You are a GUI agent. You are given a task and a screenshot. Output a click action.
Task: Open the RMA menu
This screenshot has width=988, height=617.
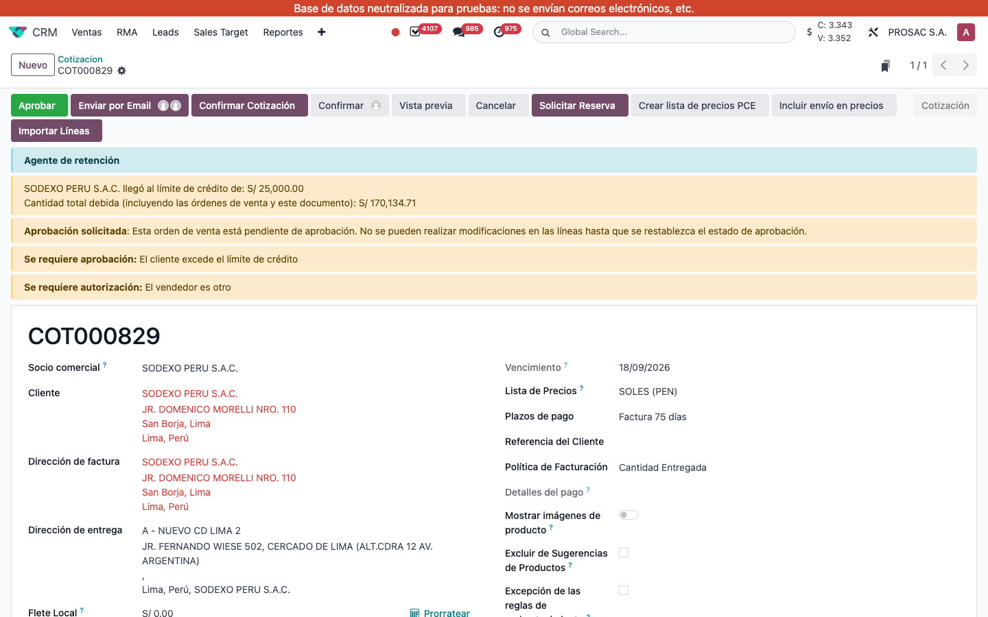click(x=127, y=32)
